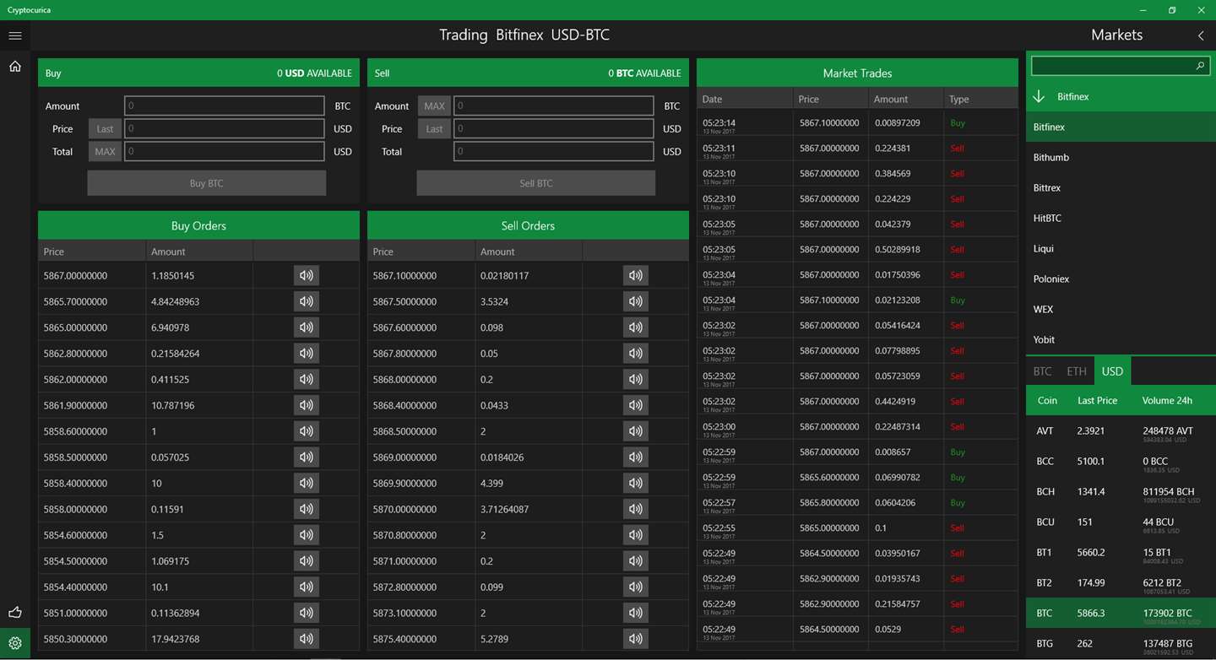This screenshot has width=1216, height=660.
Task: Click speaker icon for sell order 5875.40000000
Action: pyautogui.click(x=636, y=639)
